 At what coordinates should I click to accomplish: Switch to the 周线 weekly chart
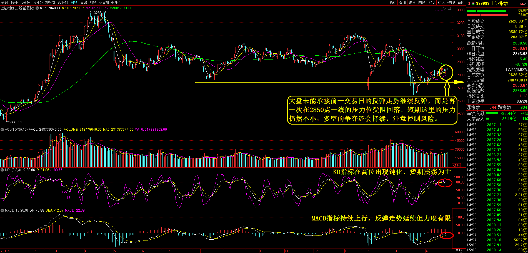pyautogui.click(x=84, y=3)
